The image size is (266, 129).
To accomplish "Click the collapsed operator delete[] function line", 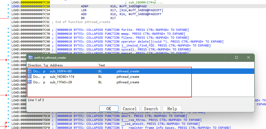I will (x=118, y=42).
